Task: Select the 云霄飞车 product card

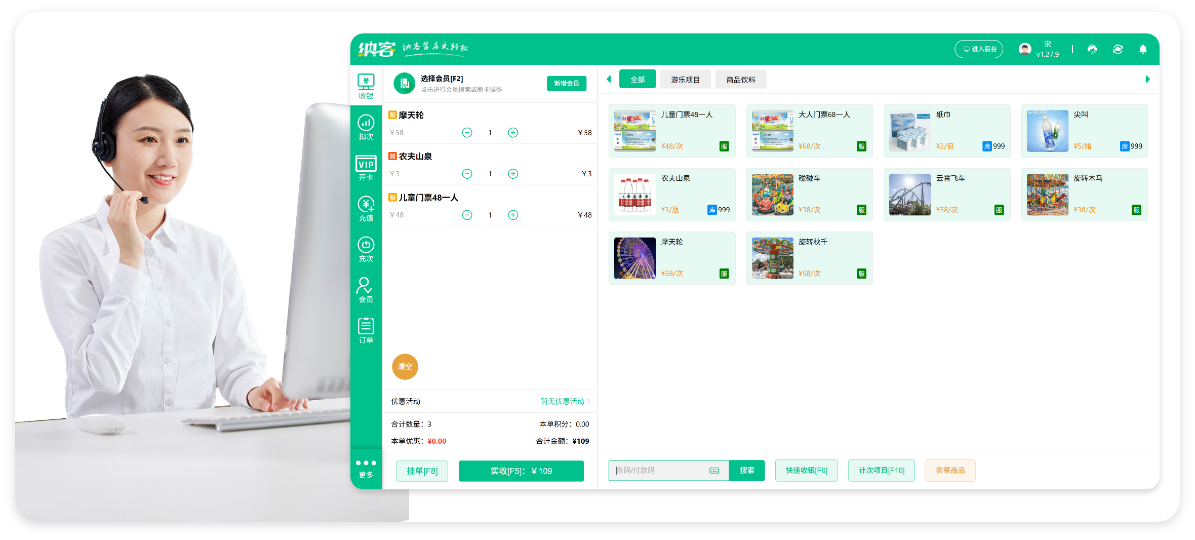Action: click(946, 195)
